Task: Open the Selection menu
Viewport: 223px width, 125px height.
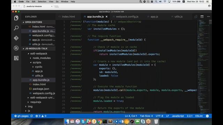Action: [x=42, y=1]
